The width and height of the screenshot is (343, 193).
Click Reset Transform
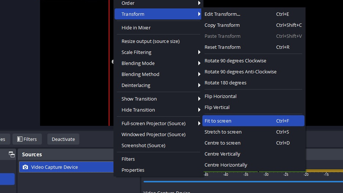222,47
